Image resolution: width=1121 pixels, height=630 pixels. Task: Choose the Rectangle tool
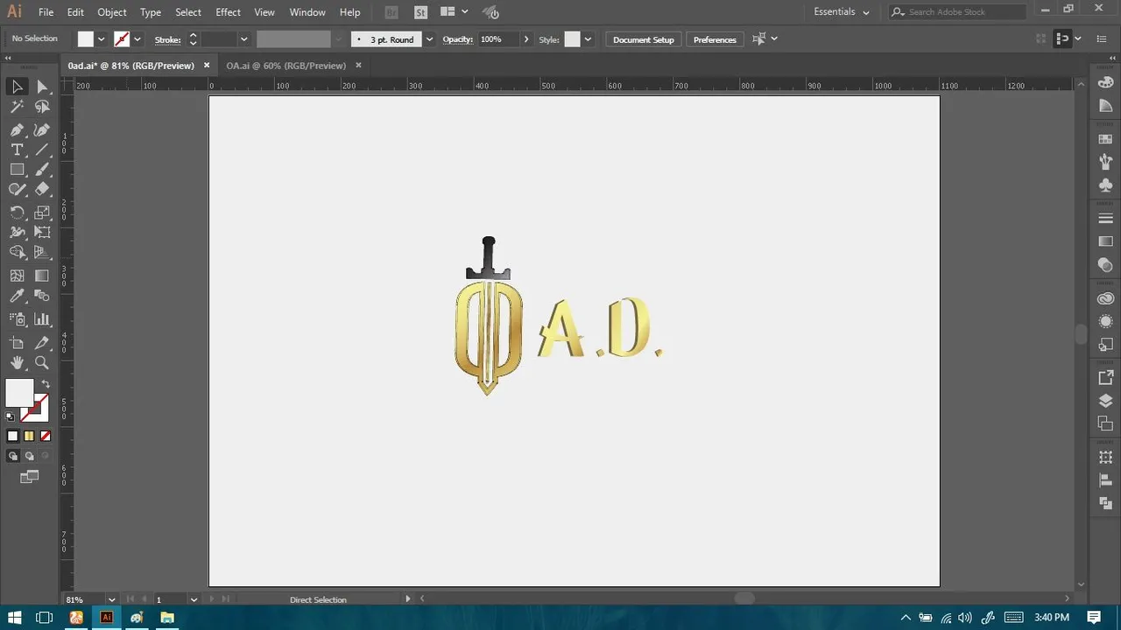pyautogui.click(x=17, y=170)
